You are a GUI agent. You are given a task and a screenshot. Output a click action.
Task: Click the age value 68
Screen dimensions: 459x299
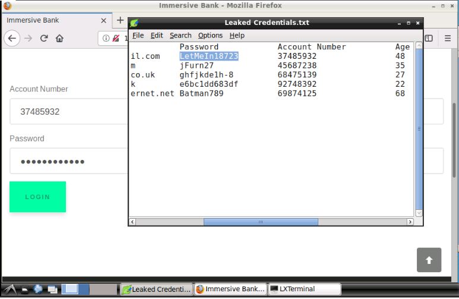click(x=400, y=93)
